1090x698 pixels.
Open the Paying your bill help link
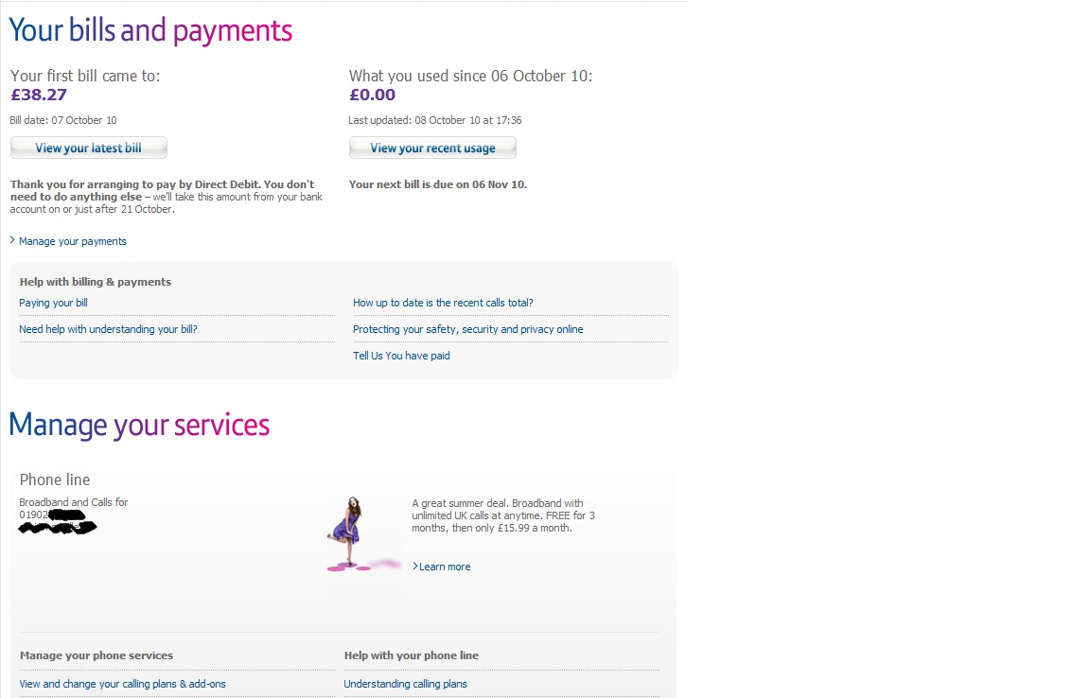[x=53, y=303]
